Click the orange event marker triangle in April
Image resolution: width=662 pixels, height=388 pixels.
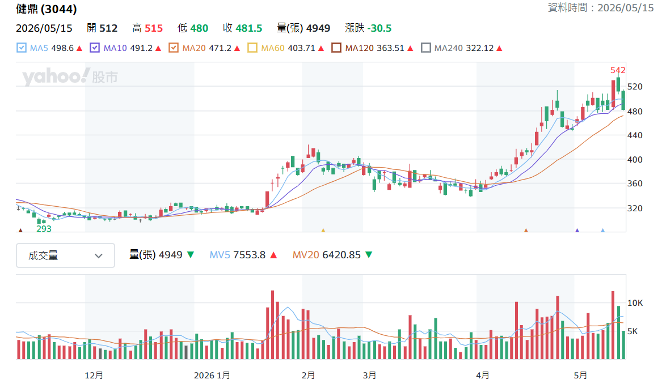(x=526, y=231)
